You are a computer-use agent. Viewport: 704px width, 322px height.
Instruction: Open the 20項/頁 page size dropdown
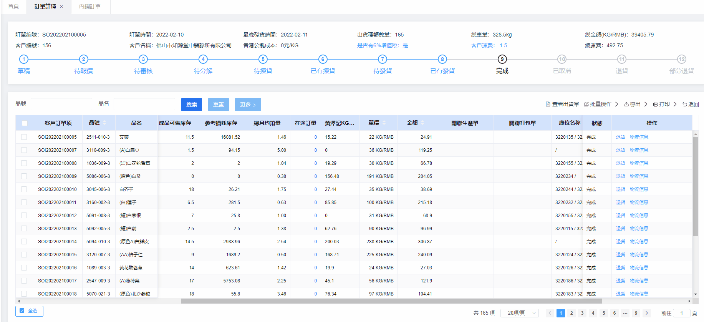pos(520,313)
